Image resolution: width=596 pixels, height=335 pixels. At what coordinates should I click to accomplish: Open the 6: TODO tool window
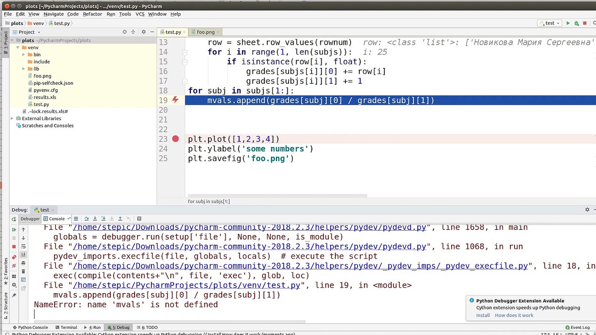(x=147, y=328)
